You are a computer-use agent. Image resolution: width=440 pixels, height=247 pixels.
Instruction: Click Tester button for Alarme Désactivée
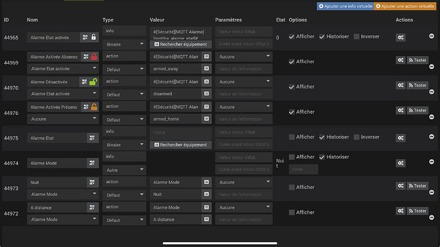pyautogui.click(x=418, y=85)
